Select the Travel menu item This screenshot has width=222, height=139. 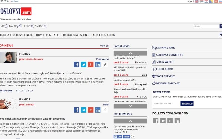coord(40,35)
